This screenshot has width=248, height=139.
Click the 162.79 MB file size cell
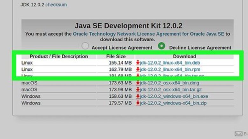[x=120, y=69]
